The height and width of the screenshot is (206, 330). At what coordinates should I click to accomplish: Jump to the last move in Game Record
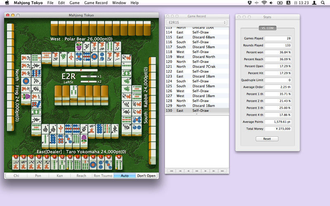(222, 171)
